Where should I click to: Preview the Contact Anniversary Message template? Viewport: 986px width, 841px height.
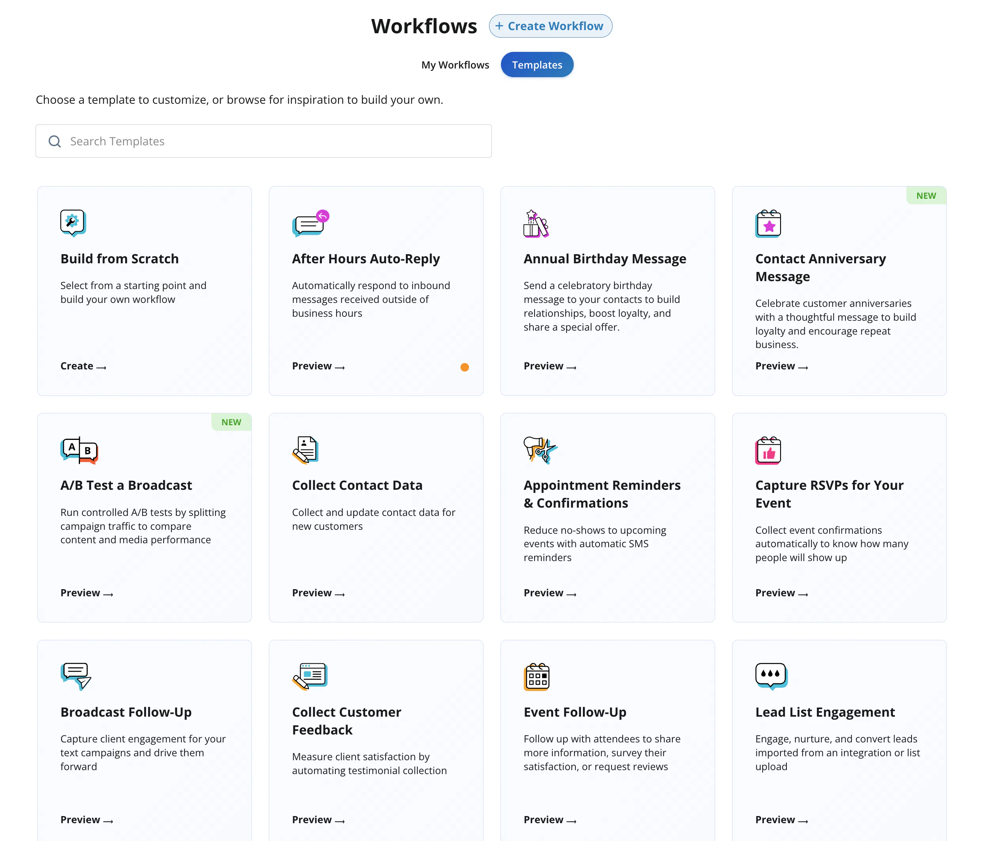point(782,366)
